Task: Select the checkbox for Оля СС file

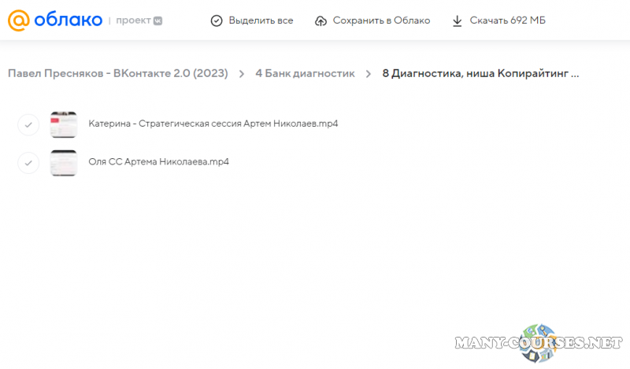Action: click(28, 163)
